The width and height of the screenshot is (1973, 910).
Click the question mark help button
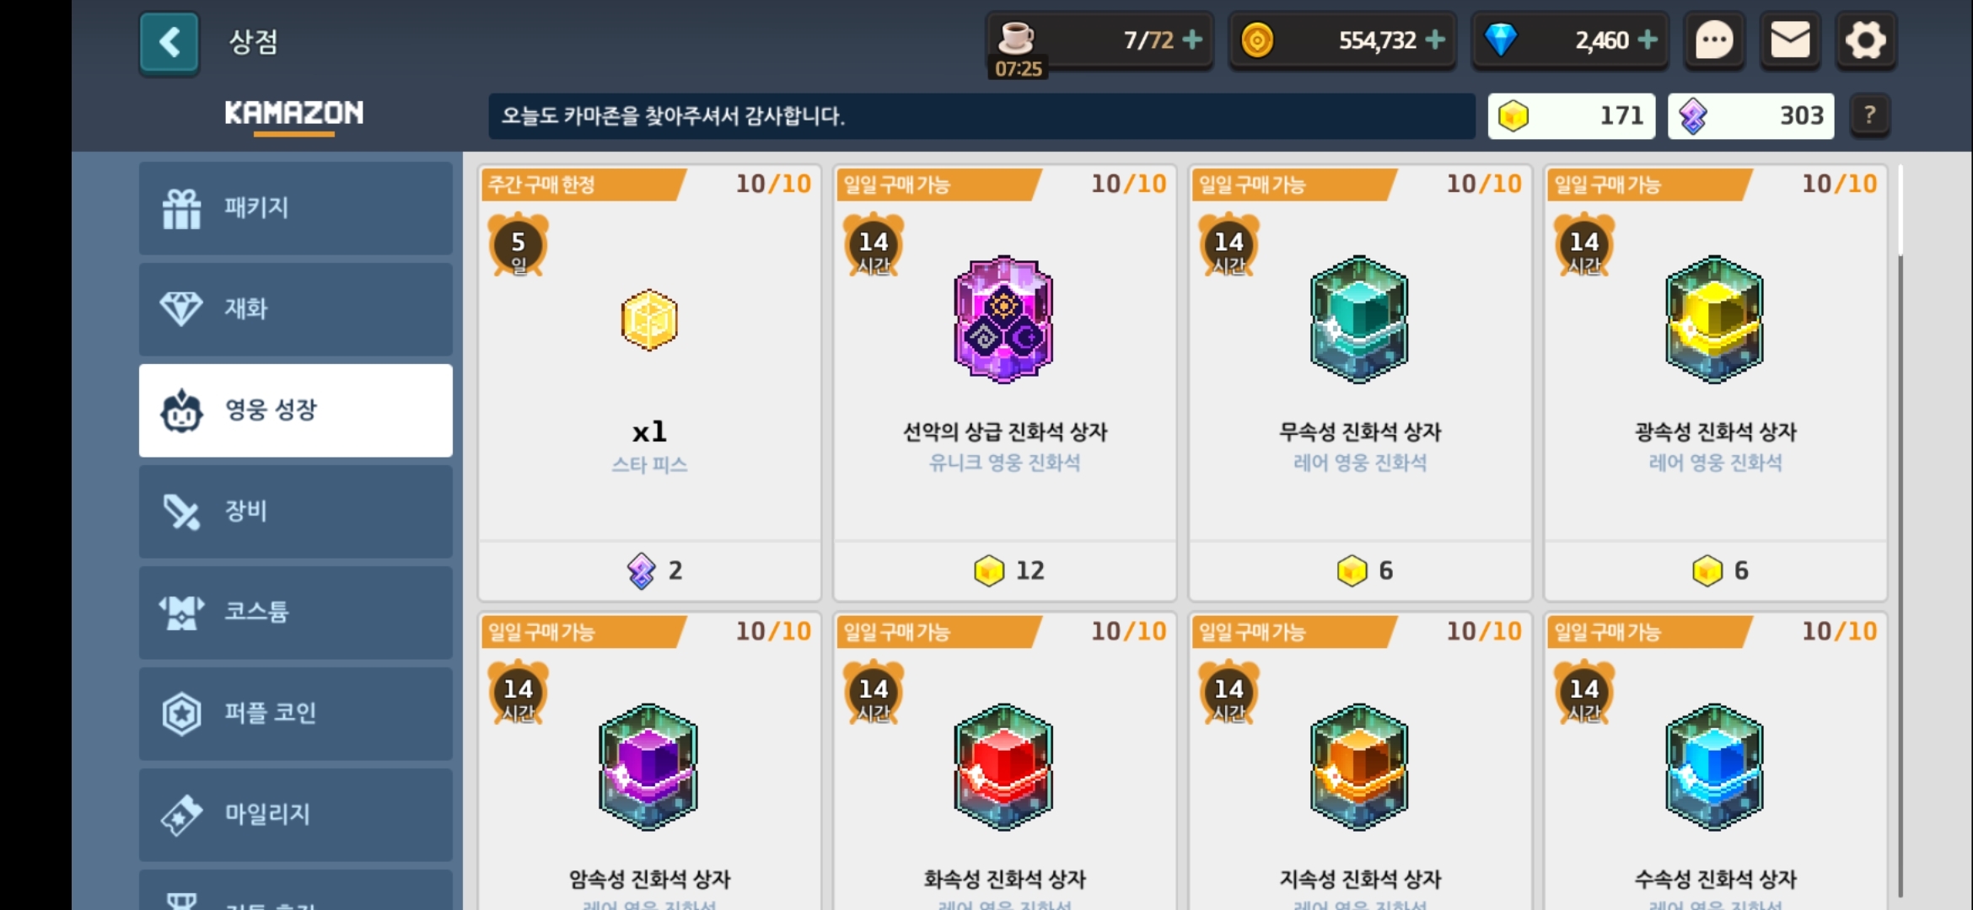tap(1869, 115)
